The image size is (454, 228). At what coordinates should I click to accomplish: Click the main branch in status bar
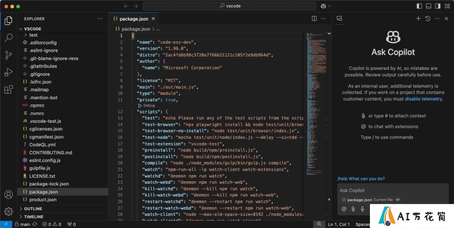[x=22, y=224]
